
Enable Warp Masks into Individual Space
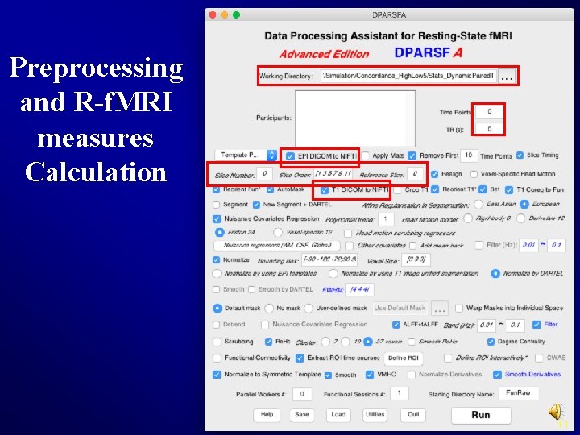[459, 308]
